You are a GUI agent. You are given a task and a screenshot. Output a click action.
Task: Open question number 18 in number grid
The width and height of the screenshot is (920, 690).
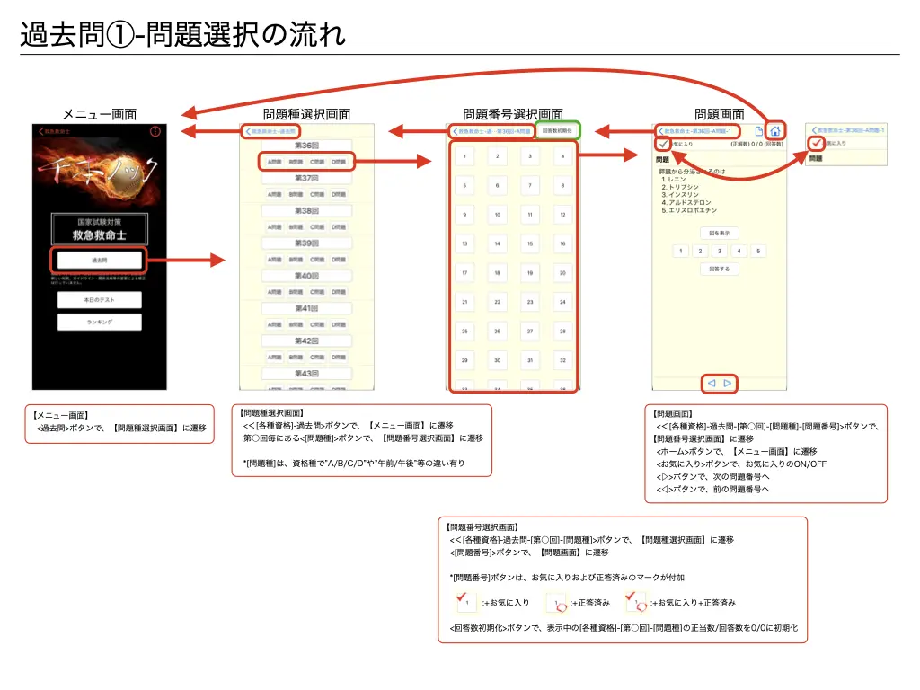[x=497, y=273]
